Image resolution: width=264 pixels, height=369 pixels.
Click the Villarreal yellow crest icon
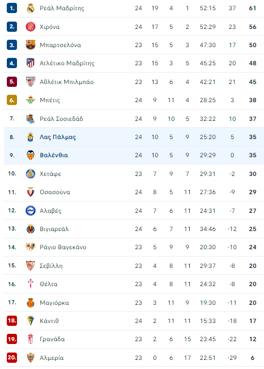30,229
